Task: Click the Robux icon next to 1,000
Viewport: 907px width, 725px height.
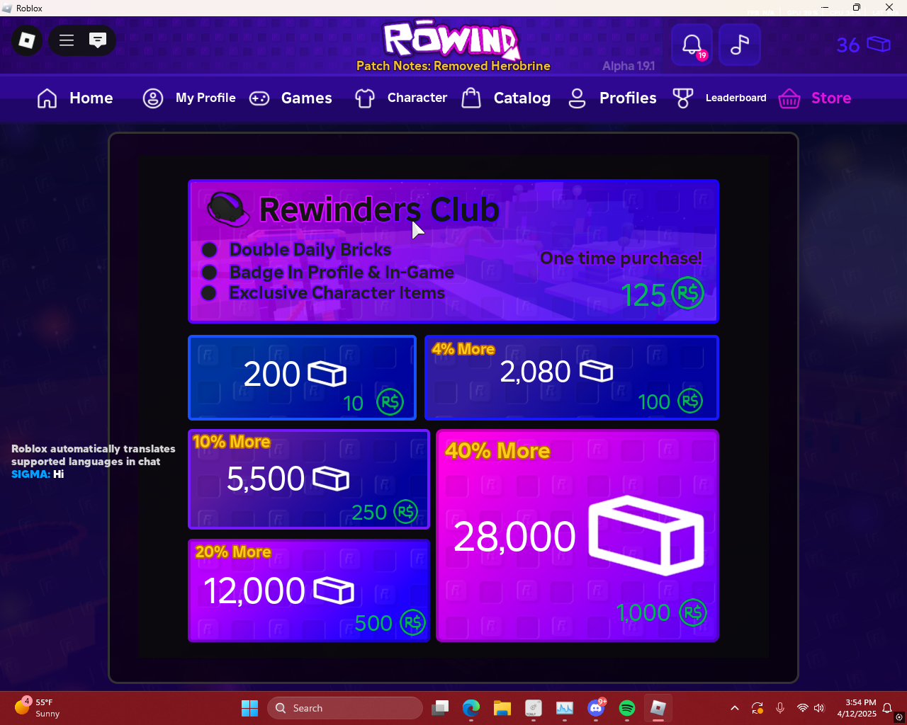Action: click(x=693, y=612)
